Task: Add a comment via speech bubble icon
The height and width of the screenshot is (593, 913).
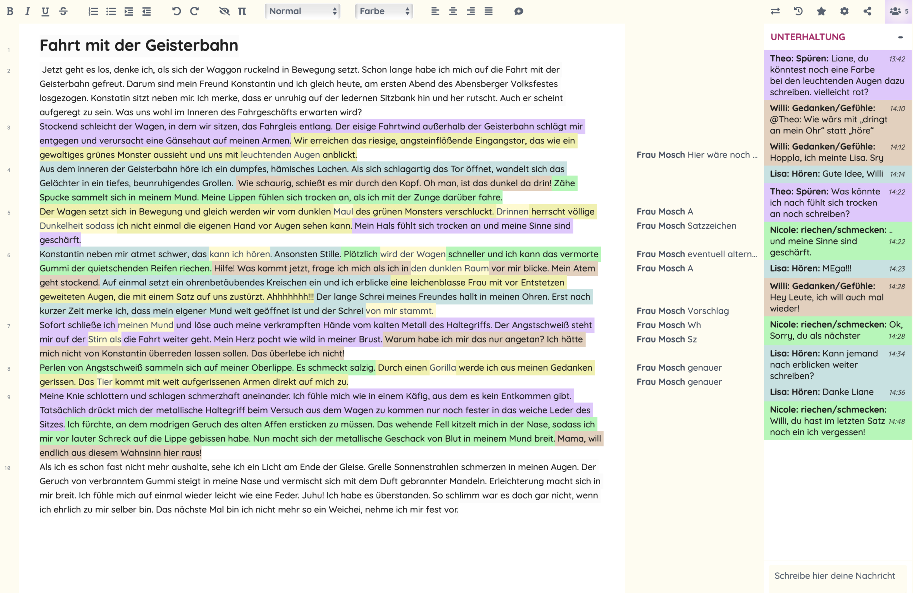Action: coord(518,11)
